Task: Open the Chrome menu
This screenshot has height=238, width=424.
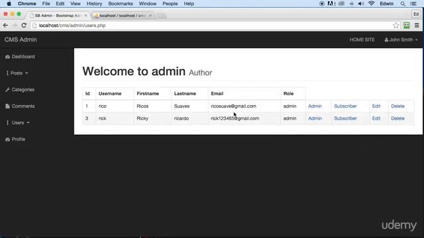Action: [26, 3]
